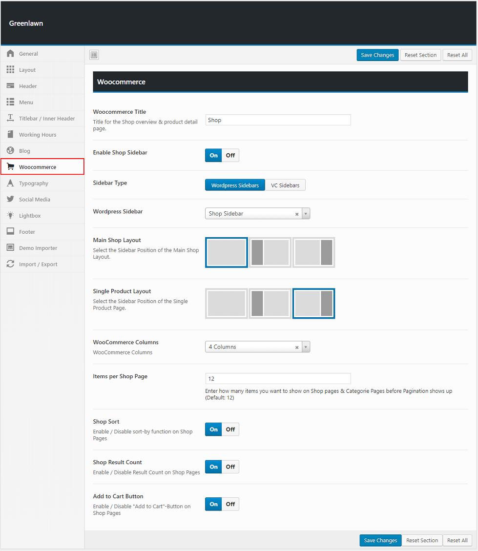The image size is (478, 551).
Task: Click the grid icon beside Layout
Action: tap(10, 70)
